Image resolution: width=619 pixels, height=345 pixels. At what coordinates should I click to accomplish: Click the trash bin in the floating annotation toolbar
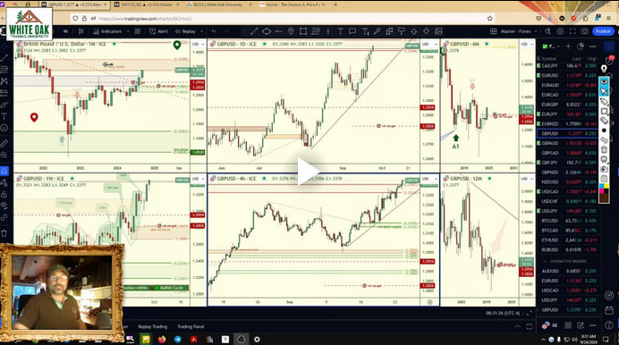604,150
